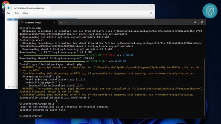
Task: Open Notepad settings gear icon
Action: pyautogui.click(x=151, y=13)
